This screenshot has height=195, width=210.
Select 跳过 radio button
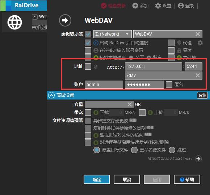tap(172, 150)
